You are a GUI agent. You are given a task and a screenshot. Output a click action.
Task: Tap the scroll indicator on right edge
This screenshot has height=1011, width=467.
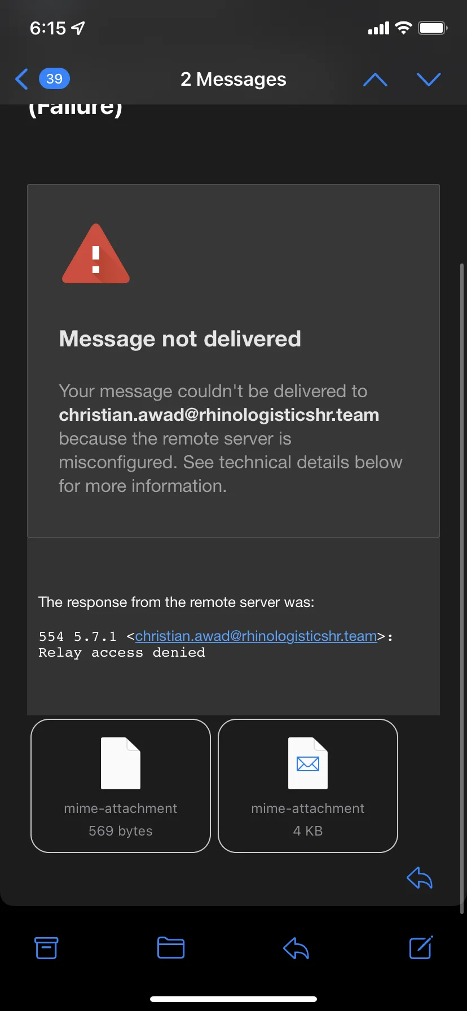pyautogui.click(x=463, y=587)
